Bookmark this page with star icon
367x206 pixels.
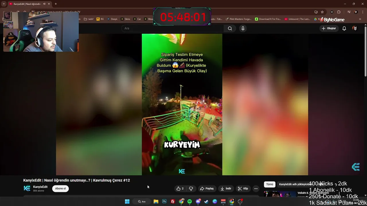322,12
